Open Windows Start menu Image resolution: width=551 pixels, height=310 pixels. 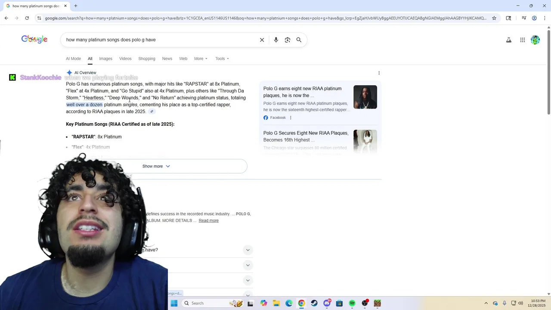pyautogui.click(x=174, y=303)
